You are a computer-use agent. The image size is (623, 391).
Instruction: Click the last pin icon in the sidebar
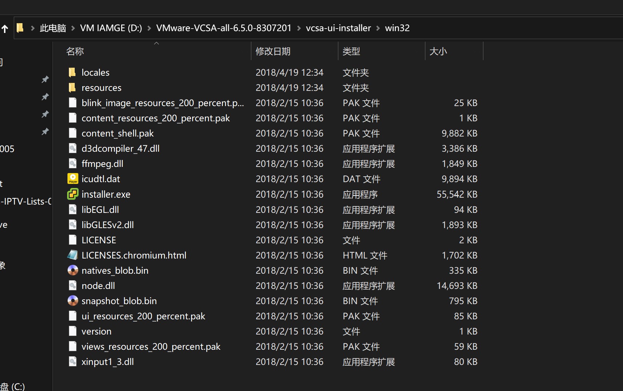(x=45, y=131)
